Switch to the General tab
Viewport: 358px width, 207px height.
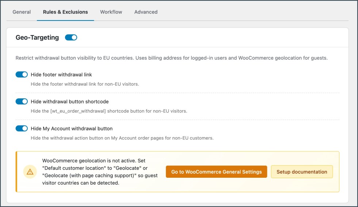pos(22,12)
